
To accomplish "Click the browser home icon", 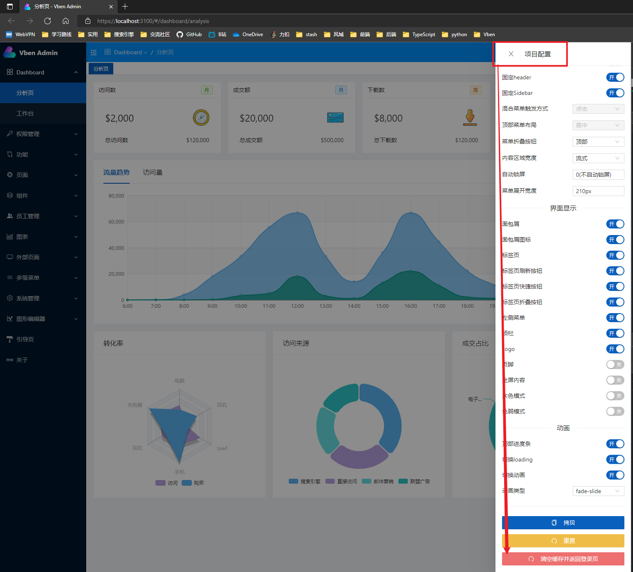I will pos(66,21).
